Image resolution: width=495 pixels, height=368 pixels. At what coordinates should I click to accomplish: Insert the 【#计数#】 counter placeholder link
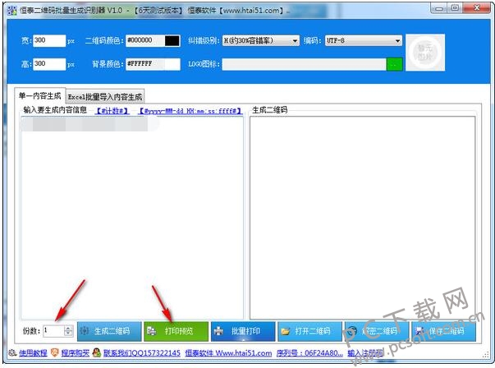(112, 111)
